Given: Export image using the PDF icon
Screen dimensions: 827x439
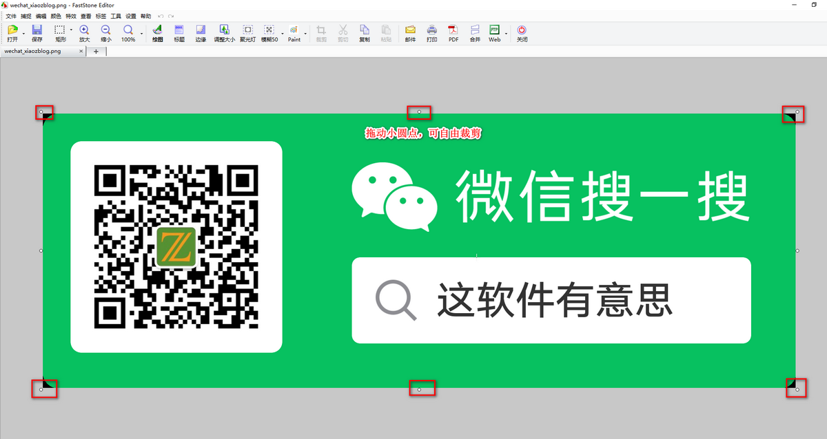Looking at the screenshot, I should 453,32.
